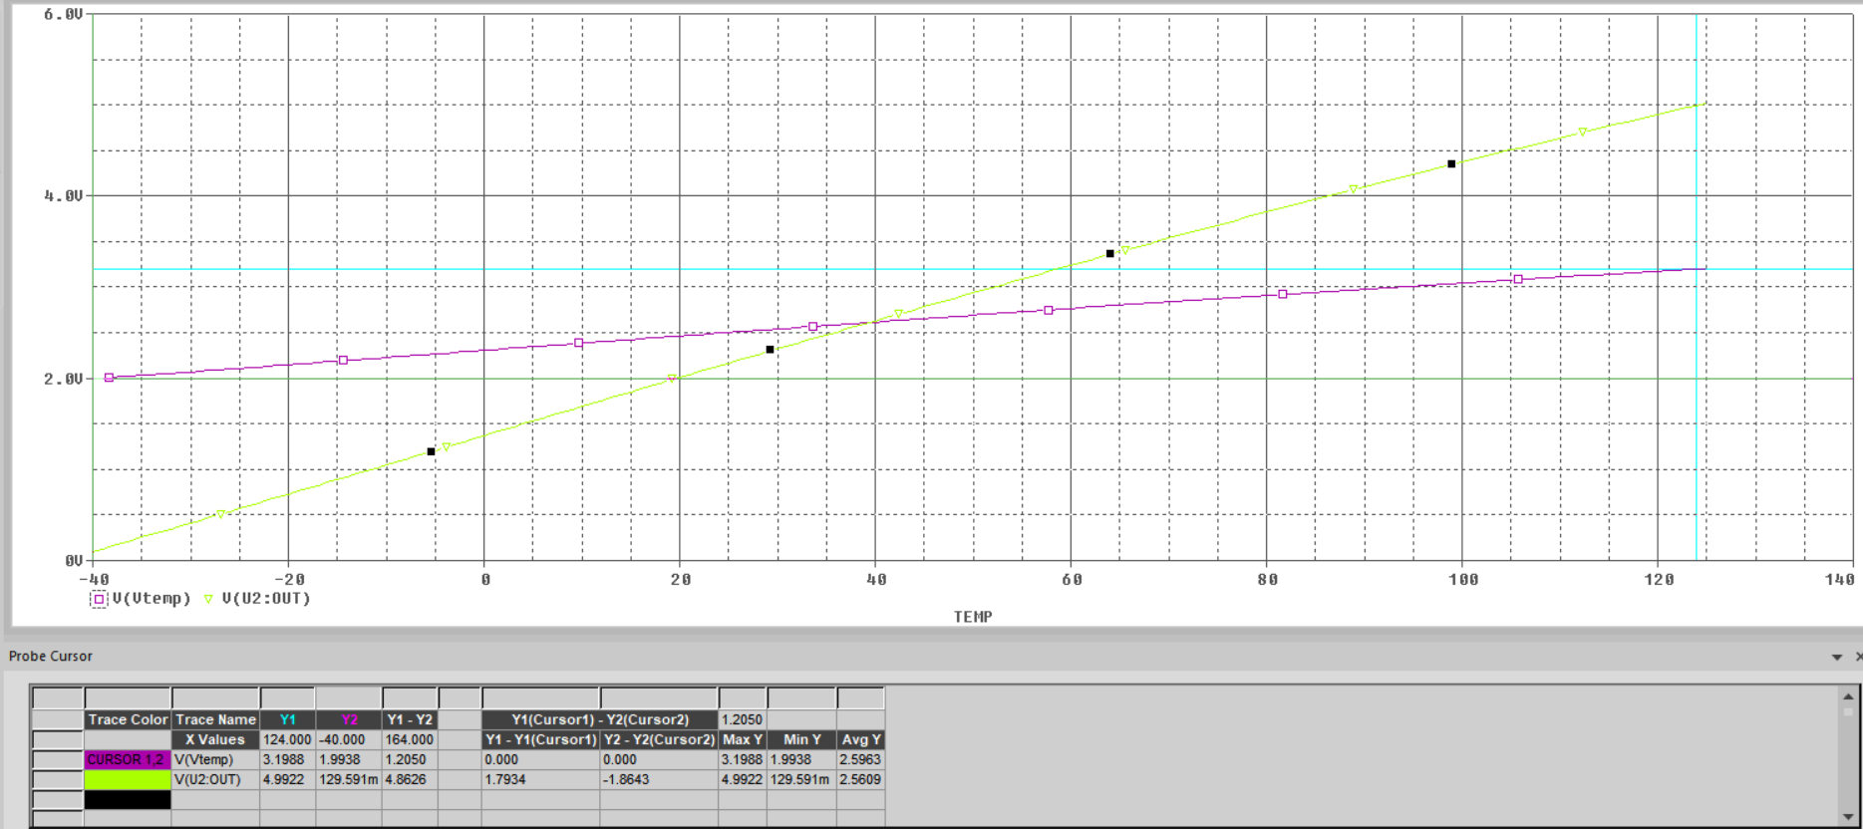1863x829 pixels.
Task: Click the Y2 column header
Action: pyautogui.click(x=349, y=719)
